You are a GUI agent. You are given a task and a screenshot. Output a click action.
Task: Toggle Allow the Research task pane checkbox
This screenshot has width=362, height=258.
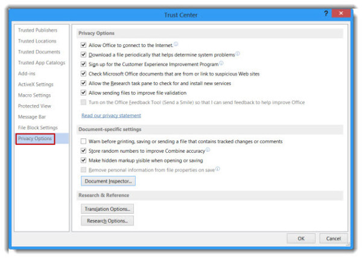83,83
